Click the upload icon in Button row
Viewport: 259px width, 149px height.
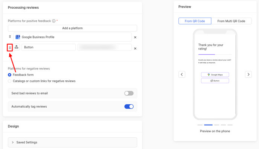click(x=17, y=47)
